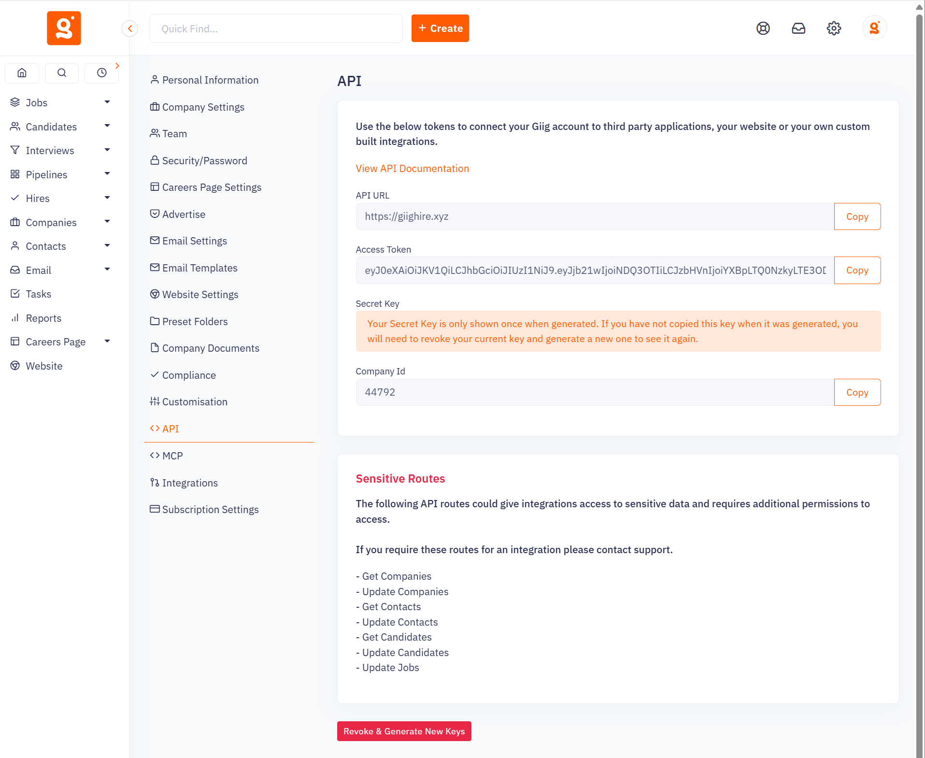Image resolution: width=925 pixels, height=758 pixels.
Task: Open Reports from the sidebar
Action: [x=43, y=318]
